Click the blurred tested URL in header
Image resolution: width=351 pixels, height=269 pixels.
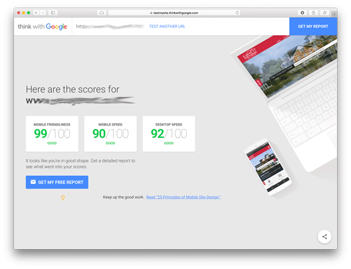[x=110, y=26]
